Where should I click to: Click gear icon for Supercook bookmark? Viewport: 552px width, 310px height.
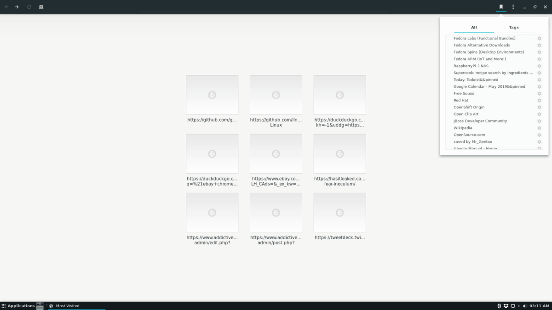tap(539, 73)
